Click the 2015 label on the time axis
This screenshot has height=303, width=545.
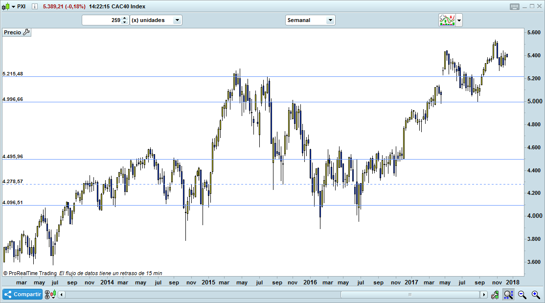208,282
